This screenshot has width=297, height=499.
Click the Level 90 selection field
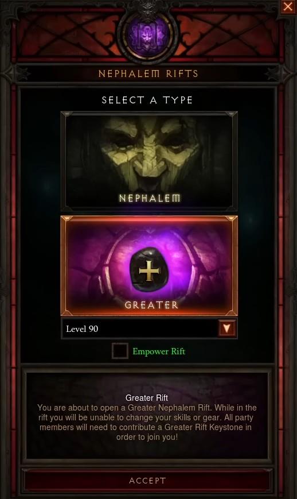[148, 328]
